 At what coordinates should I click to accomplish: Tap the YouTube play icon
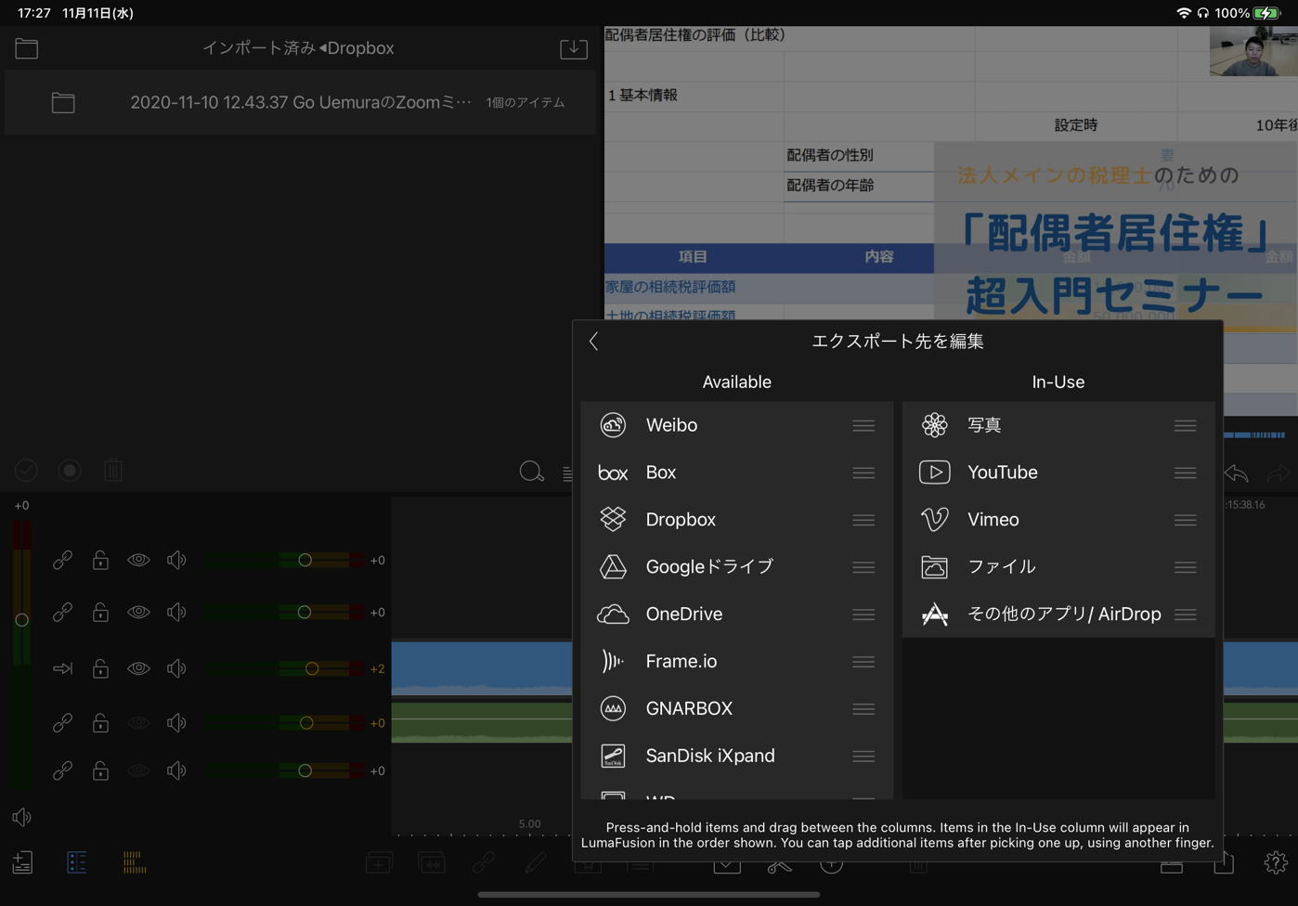pyautogui.click(x=934, y=472)
